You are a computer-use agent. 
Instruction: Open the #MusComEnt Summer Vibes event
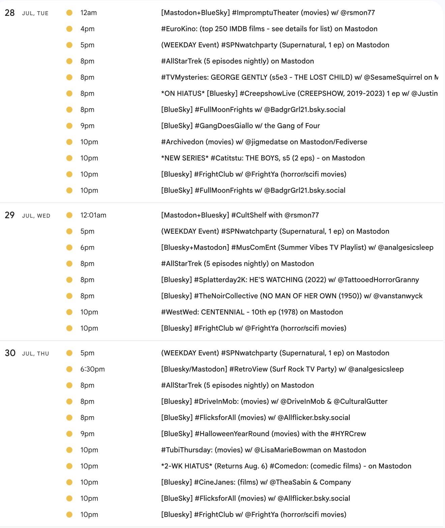tap(297, 248)
